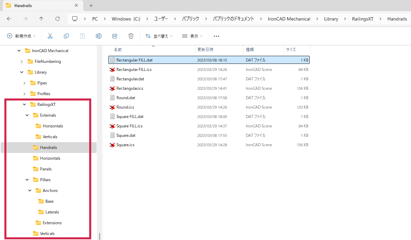Open a new tab with plus button

coord(91,5)
